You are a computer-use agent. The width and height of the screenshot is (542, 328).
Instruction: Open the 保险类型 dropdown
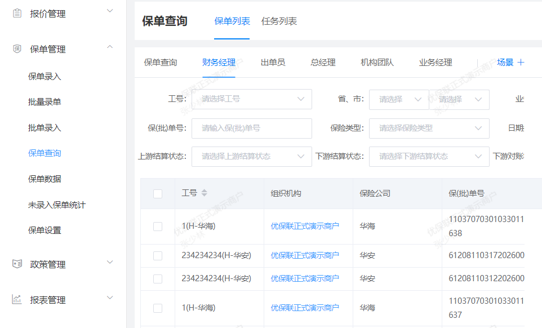tap(429, 128)
